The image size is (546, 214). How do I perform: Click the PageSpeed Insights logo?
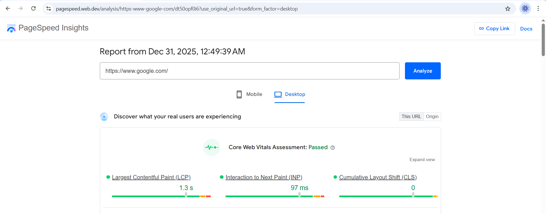click(11, 28)
